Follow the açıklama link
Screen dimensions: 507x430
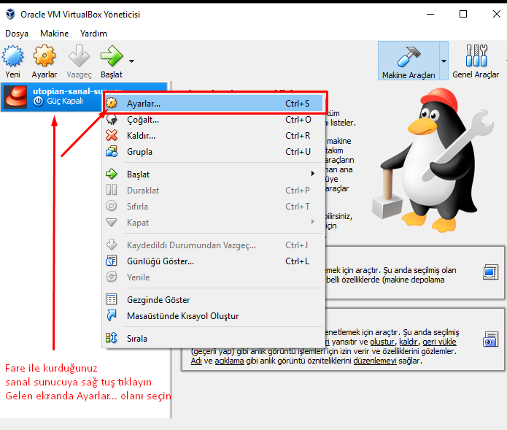(229, 361)
